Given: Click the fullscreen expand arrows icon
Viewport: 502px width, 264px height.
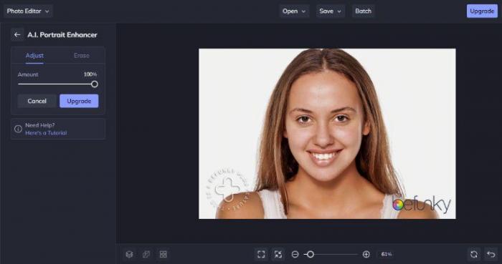Looking at the screenshot, I should pyautogui.click(x=278, y=254).
